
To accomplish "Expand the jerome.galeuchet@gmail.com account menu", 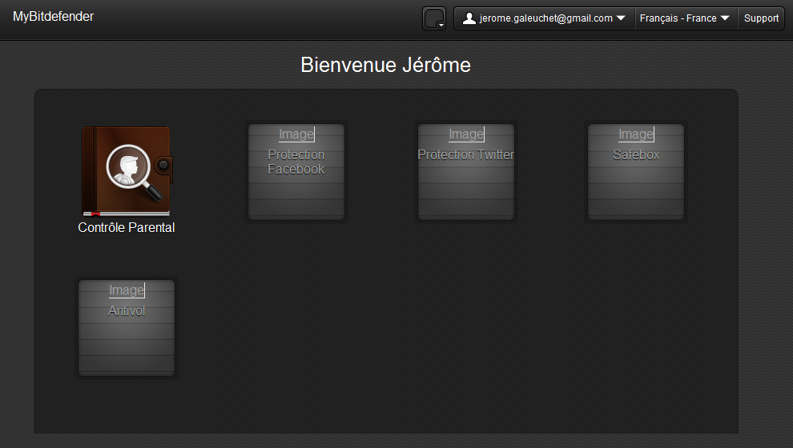I will tap(545, 18).
